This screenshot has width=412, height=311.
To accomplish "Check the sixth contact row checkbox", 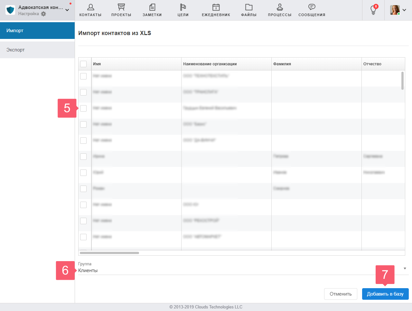I will [x=83, y=157].
